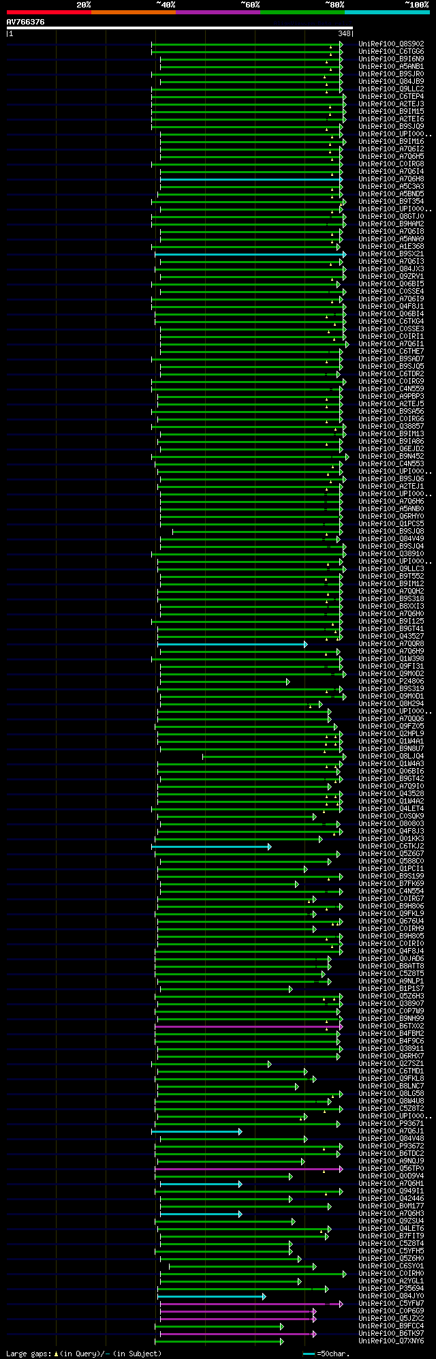
Task: Click UniRef100_O80803 hit label
Action: pos(391,823)
